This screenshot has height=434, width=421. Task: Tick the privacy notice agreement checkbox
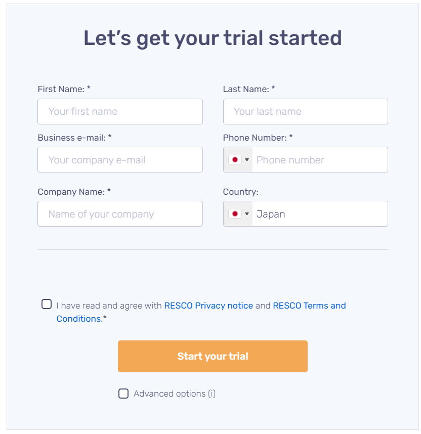point(47,304)
